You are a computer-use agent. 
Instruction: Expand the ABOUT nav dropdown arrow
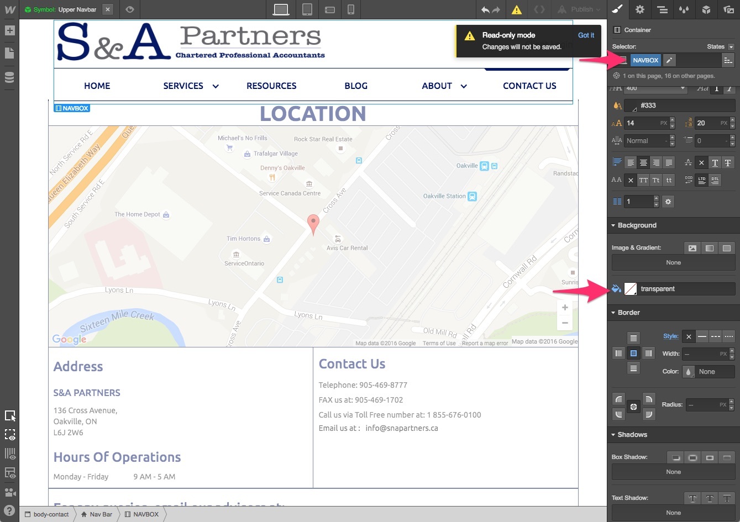pos(464,86)
